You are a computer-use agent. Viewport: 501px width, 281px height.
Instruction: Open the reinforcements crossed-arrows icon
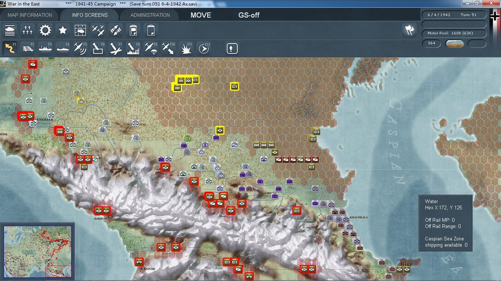pos(116,30)
